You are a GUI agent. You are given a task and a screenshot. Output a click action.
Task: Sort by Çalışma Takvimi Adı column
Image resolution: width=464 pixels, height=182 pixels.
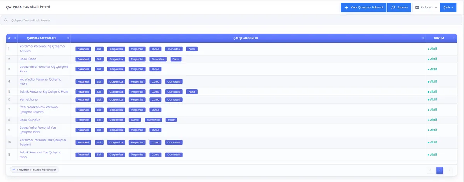coord(44,38)
